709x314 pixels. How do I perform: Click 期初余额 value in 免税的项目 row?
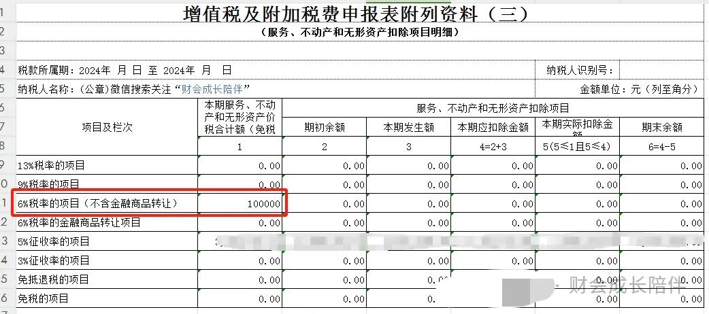click(324, 298)
